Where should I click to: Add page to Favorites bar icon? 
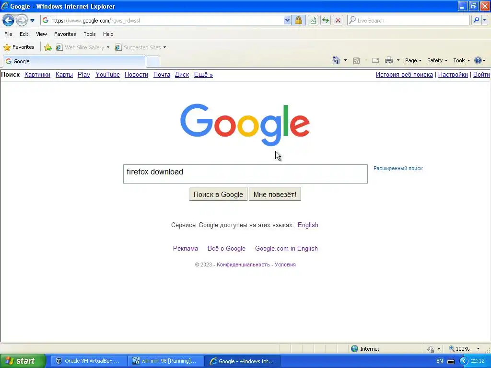(48, 47)
